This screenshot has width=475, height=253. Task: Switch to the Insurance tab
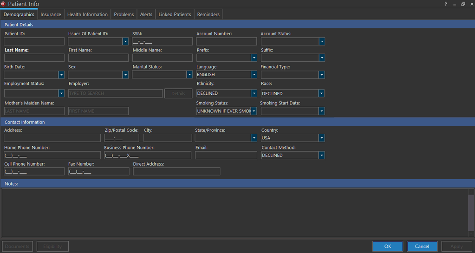click(x=51, y=14)
